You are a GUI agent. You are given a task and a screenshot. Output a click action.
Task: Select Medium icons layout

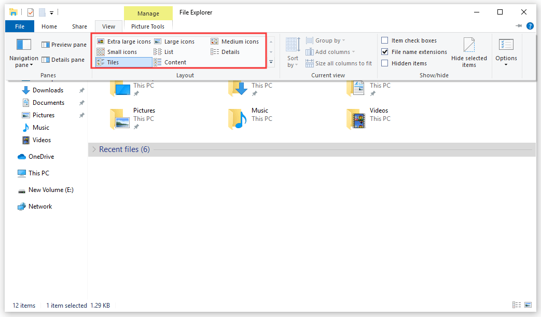point(234,42)
